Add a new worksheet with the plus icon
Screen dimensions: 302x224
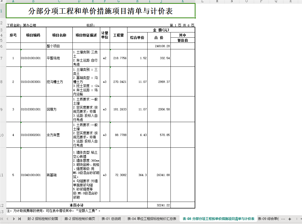coord(290,219)
